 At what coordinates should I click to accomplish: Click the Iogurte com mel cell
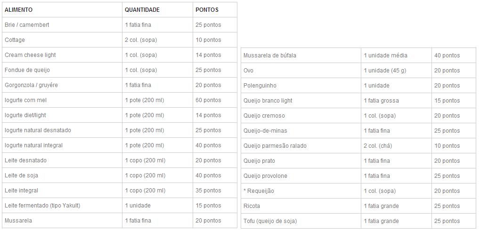tap(26, 100)
